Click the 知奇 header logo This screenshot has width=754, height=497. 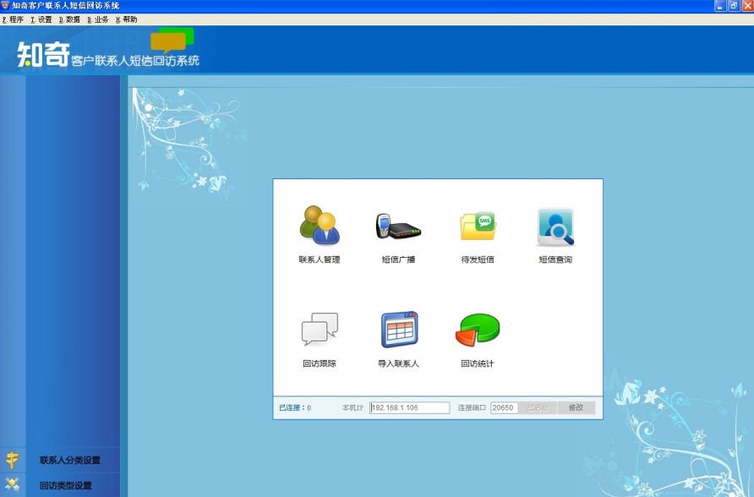(43, 54)
